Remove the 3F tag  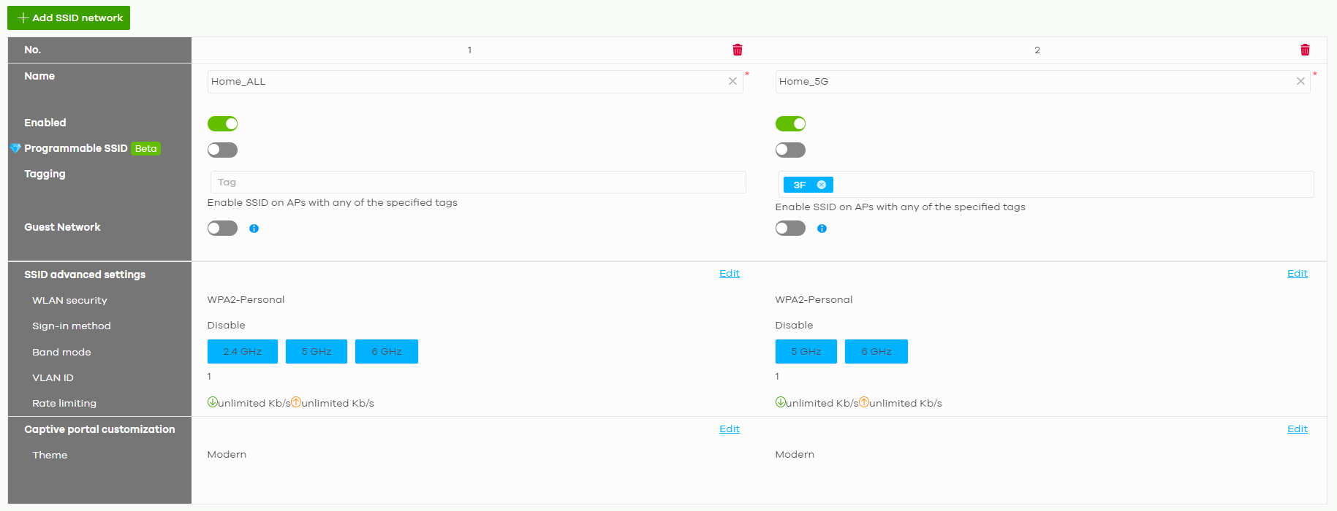[x=822, y=185]
